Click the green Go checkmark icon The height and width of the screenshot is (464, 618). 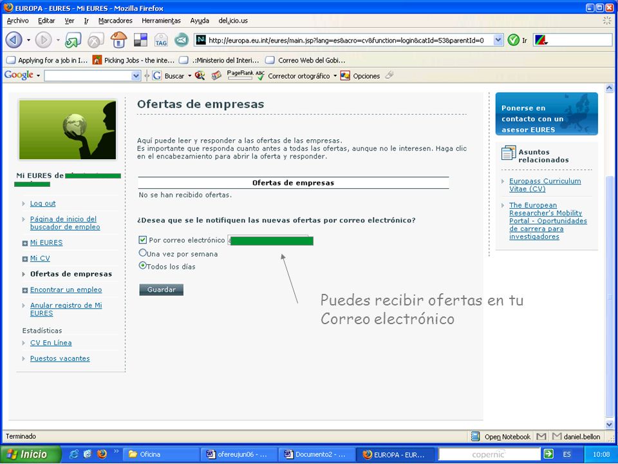coord(513,40)
